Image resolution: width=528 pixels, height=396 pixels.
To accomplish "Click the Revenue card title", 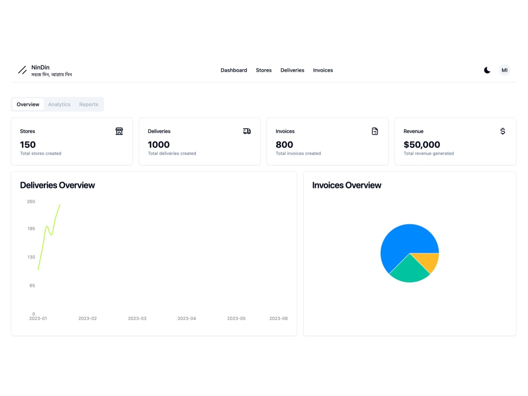I will 413,131.
